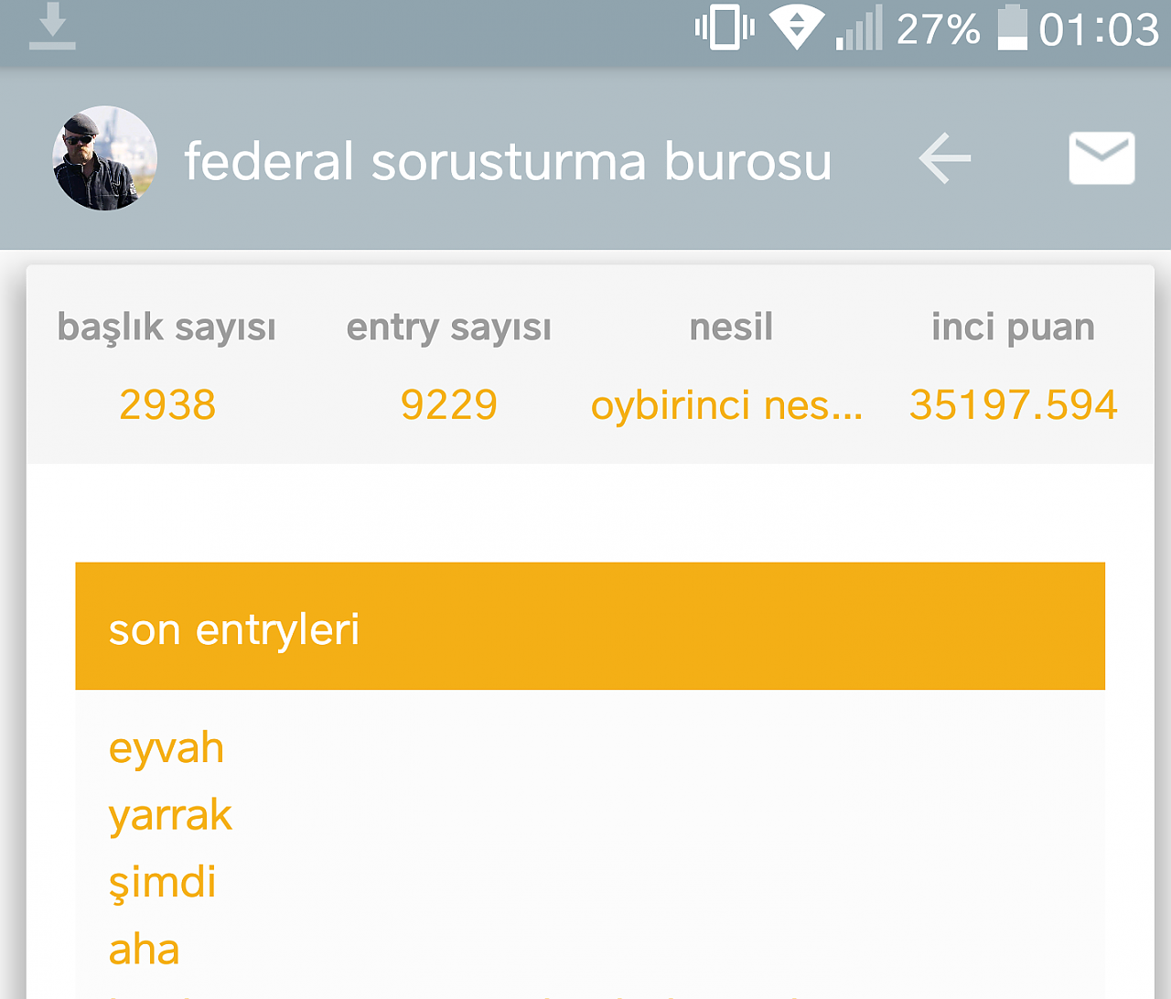Tap the inci puan value 35197.594

pos(1014,404)
